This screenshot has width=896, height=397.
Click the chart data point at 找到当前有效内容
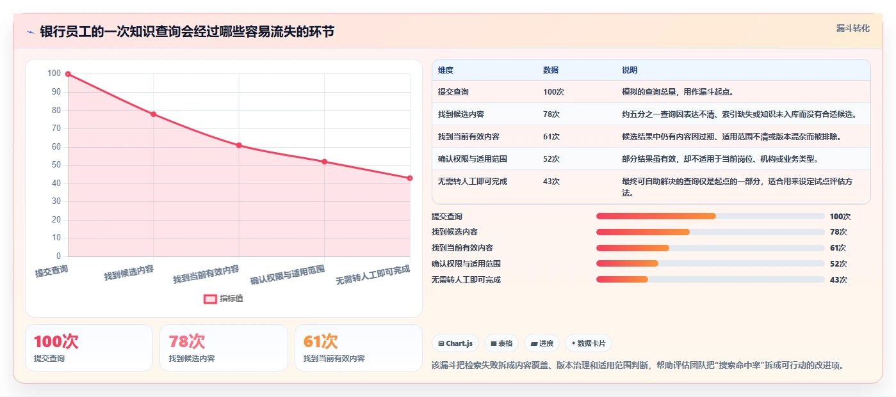click(x=239, y=145)
